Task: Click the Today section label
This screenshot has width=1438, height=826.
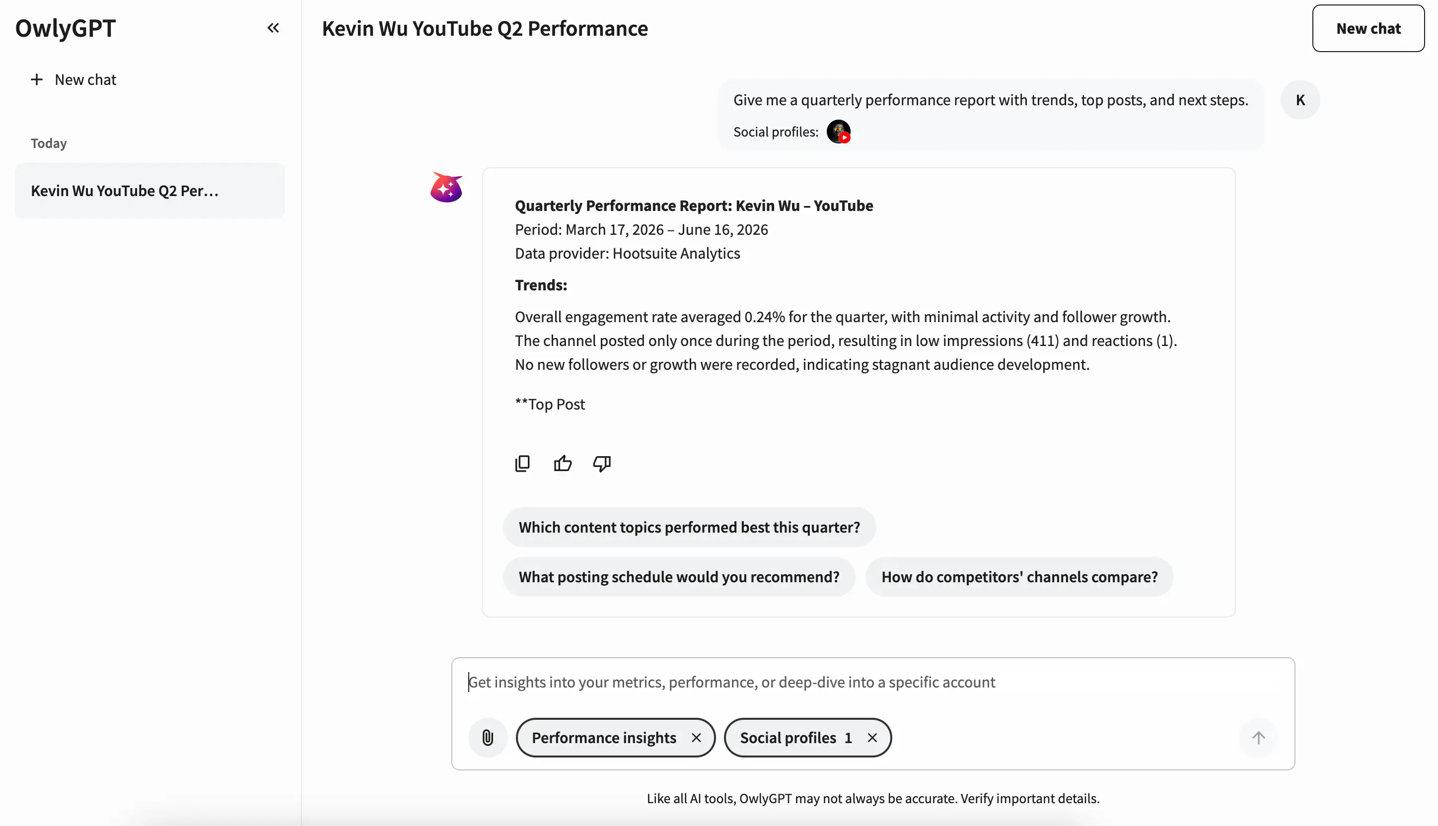Action: tap(49, 143)
